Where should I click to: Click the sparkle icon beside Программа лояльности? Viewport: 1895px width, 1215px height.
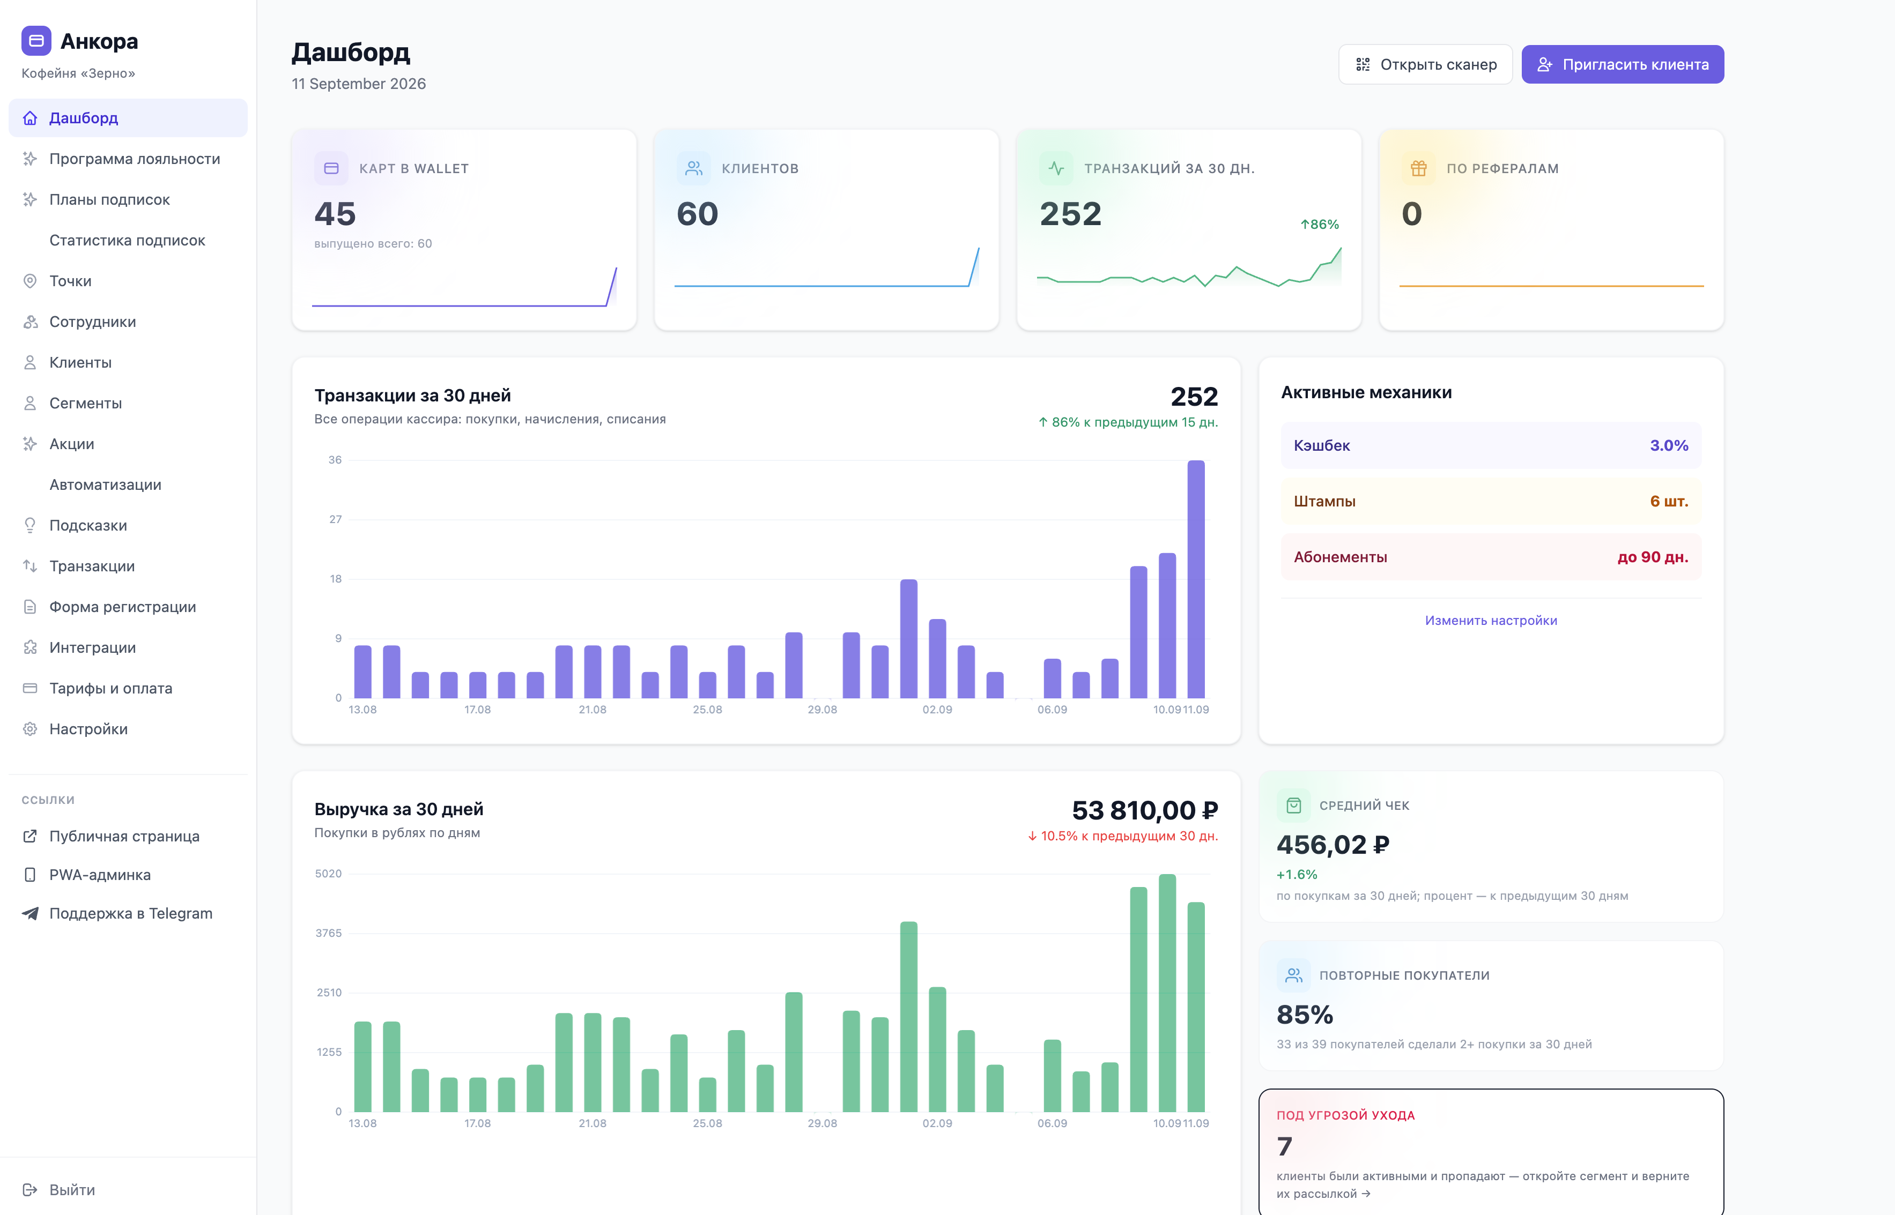click(x=30, y=159)
